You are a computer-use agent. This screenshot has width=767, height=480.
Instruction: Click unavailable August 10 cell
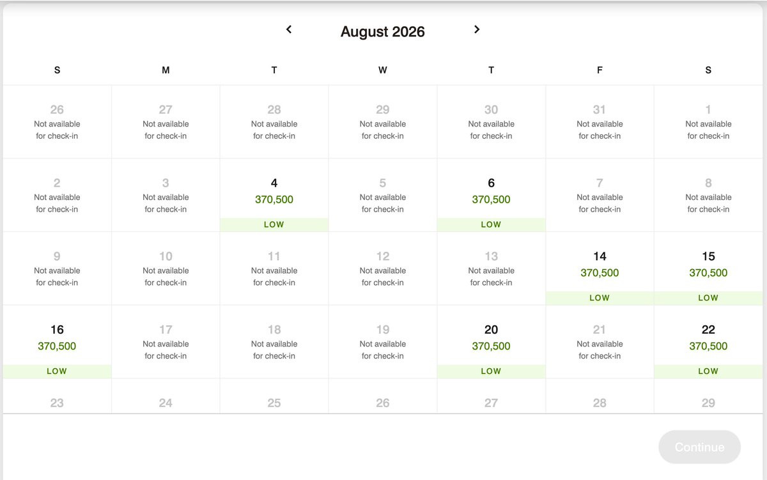point(166,268)
